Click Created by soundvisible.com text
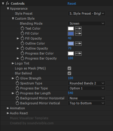Viewport: 113px width, 131px height. click(x=32, y=123)
